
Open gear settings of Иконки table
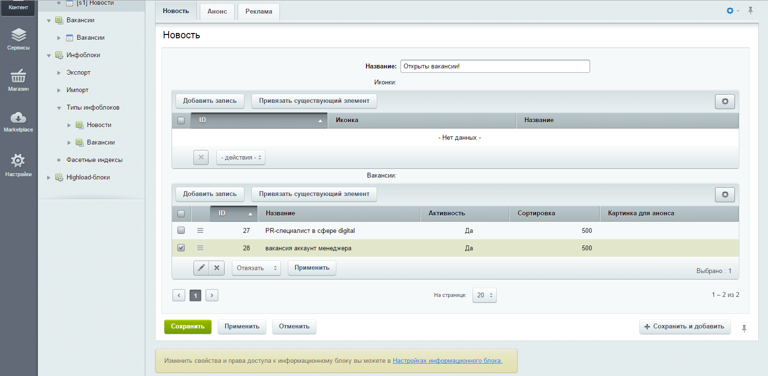coord(725,101)
